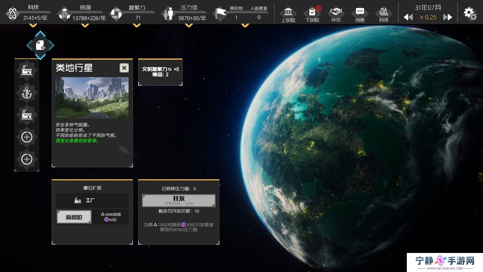The width and height of the screenshot is (483, 272).
Task: Expand the 科技 chevron dropdown
Action: coord(33,26)
